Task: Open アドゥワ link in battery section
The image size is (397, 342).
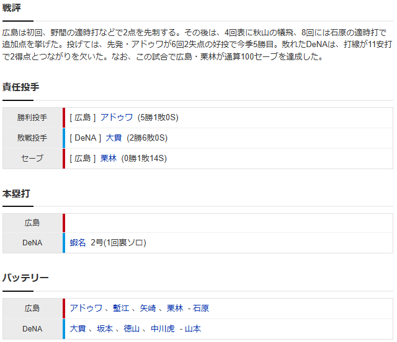Action: click(x=86, y=308)
